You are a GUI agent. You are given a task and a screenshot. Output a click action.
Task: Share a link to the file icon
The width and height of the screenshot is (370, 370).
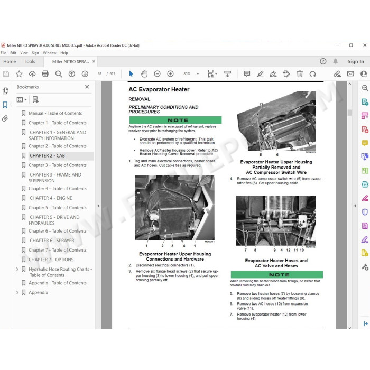pos(337,74)
